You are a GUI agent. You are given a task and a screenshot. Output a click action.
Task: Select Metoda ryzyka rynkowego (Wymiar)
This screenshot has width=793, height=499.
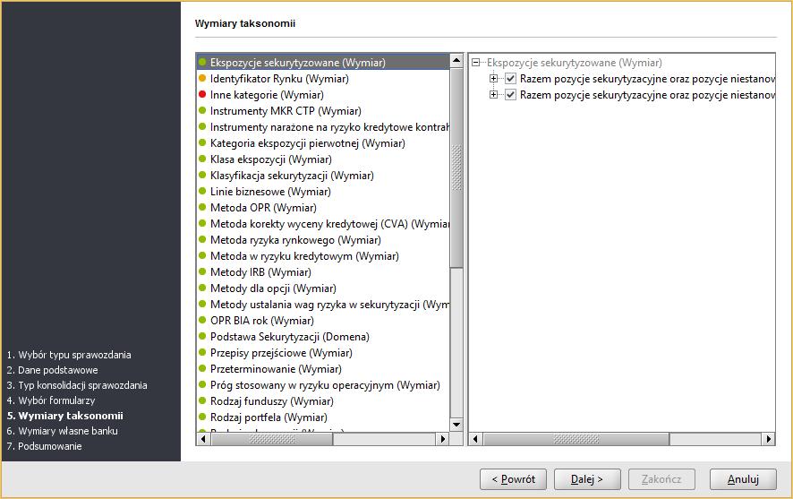tap(323, 240)
